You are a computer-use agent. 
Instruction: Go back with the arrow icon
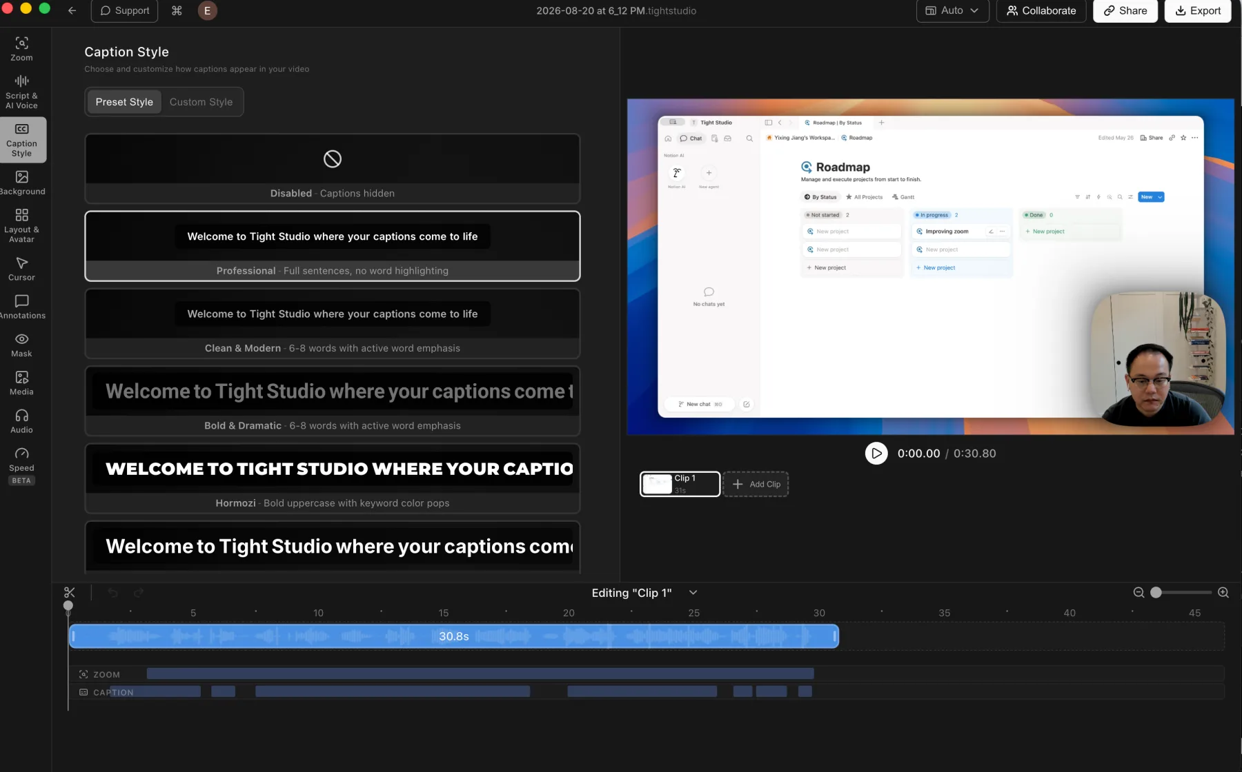pyautogui.click(x=72, y=11)
